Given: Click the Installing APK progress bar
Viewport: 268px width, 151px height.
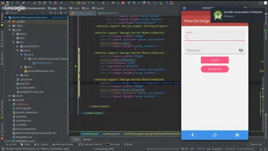Looking at the screenshot, I should click(161, 149).
